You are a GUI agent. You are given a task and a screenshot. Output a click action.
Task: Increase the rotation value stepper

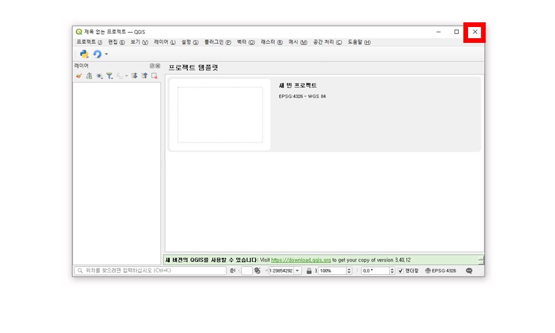click(x=392, y=269)
